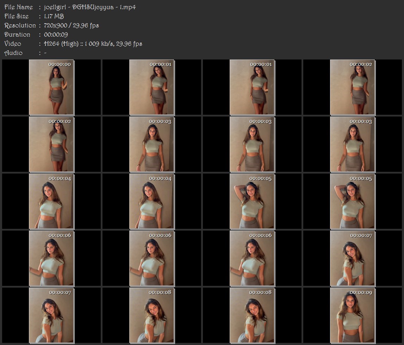Select the video codec text 'H264 (High)'
This screenshot has height=345, width=404.
(x=61, y=44)
